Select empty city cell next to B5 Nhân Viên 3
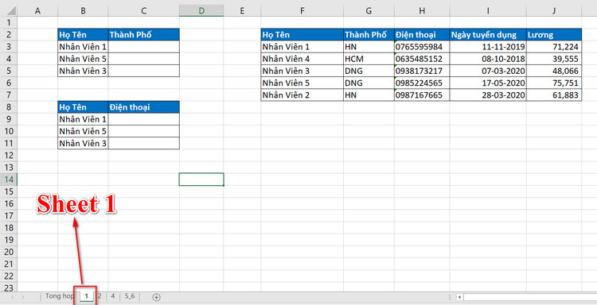The height and width of the screenshot is (305, 597). 143,71
